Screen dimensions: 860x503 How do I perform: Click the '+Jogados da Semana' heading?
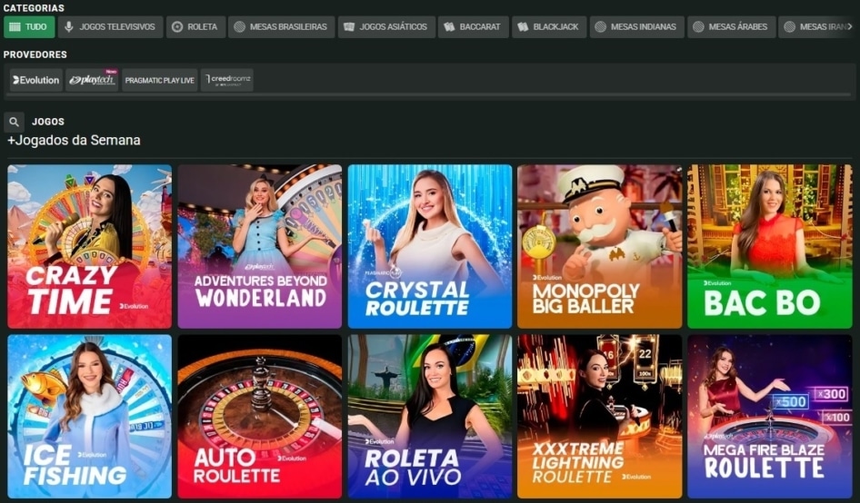74,140
